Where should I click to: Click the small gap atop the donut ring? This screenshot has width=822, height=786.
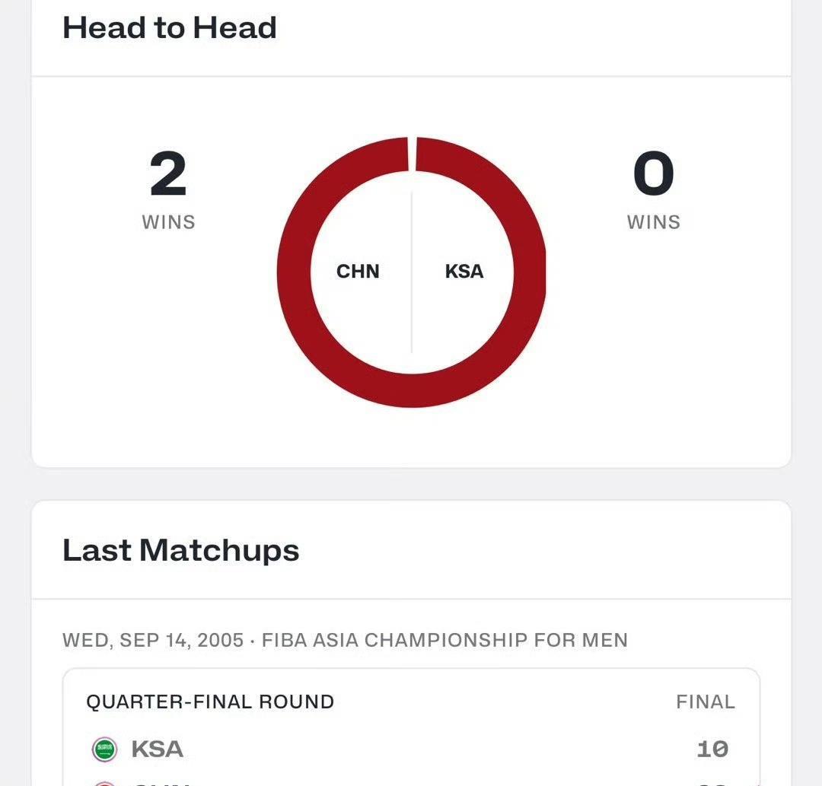point(412,154)
